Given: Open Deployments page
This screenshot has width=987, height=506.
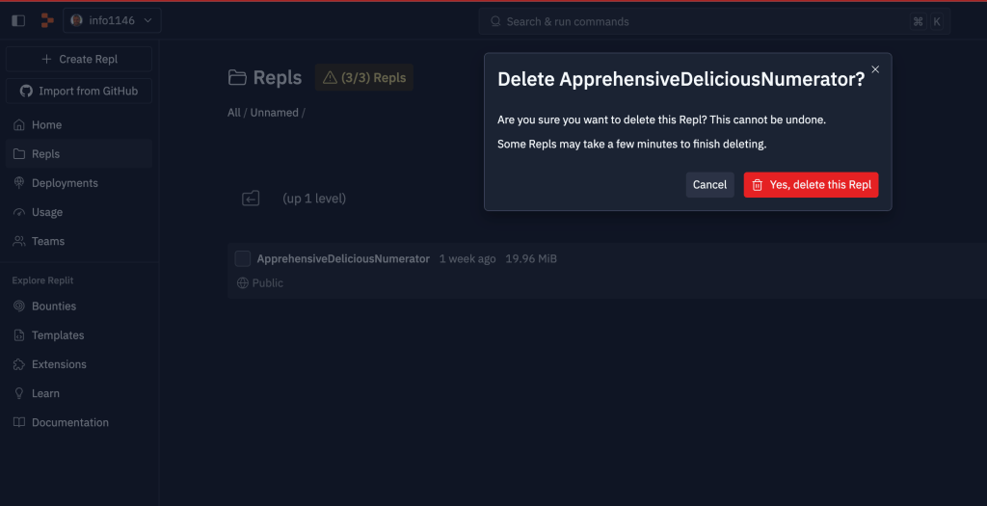Looking at the screenshot, I should (79, 183).
